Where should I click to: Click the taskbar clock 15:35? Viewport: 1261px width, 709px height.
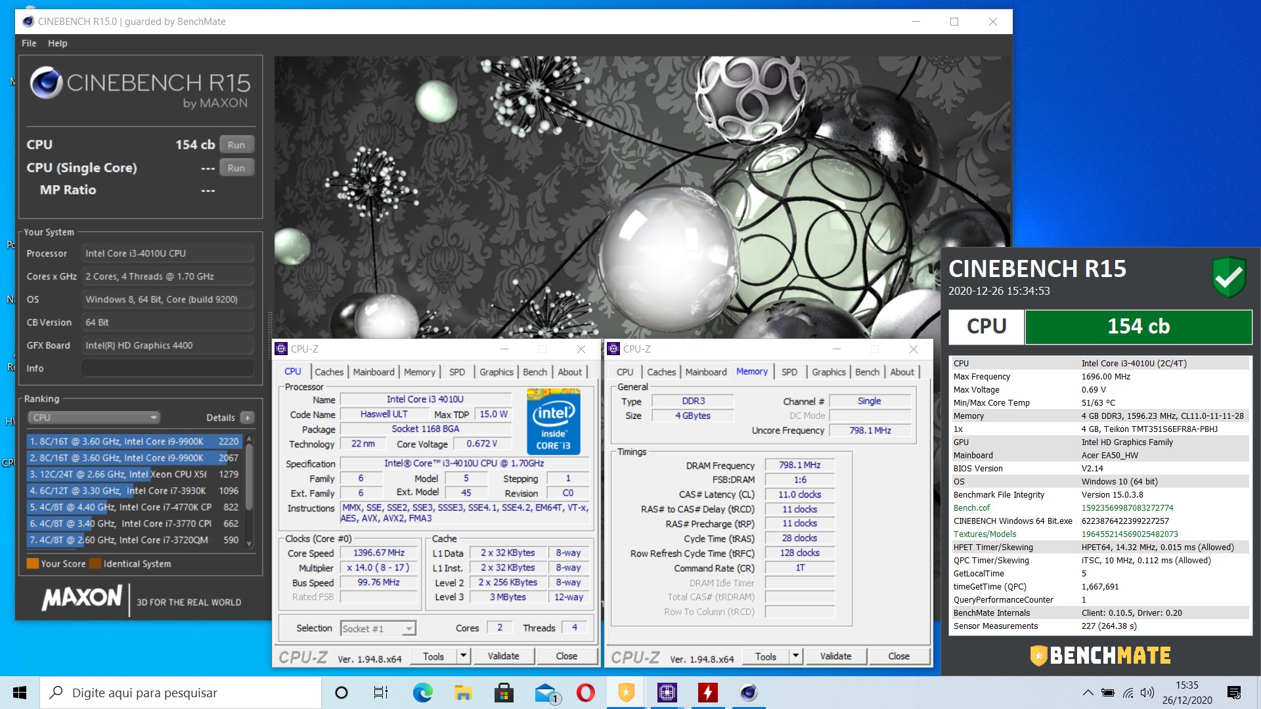(x=1187, y=685)
